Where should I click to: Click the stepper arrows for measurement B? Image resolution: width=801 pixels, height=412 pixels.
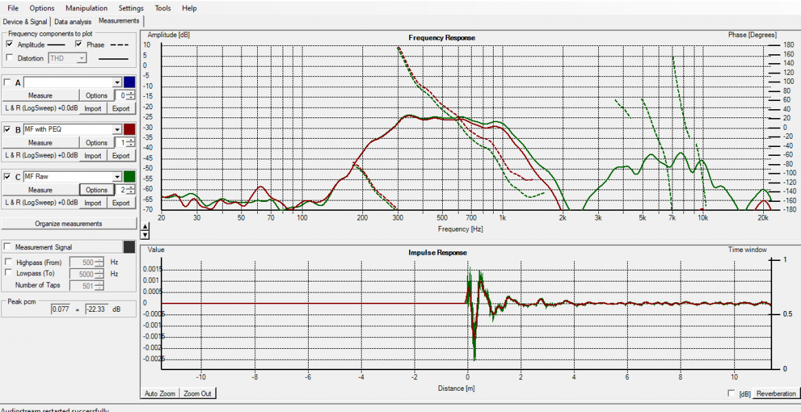point(131,143)
